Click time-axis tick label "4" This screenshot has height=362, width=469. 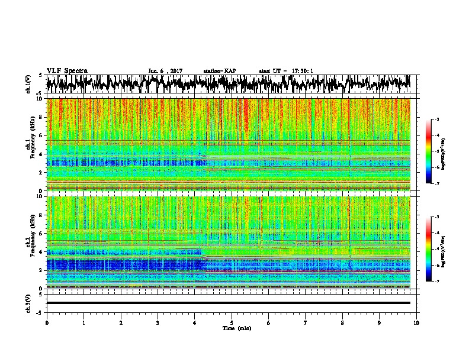tap(195, 323)
